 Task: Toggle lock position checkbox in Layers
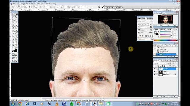[163, 66]
